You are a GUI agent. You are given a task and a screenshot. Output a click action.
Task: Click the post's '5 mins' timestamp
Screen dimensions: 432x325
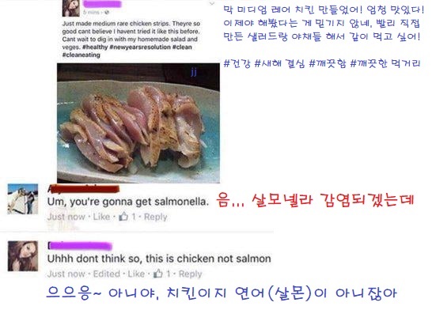(93, 13)
